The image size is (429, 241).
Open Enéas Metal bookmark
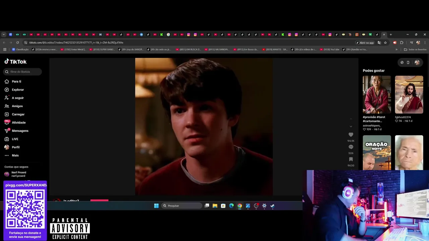tap(73, 50)
